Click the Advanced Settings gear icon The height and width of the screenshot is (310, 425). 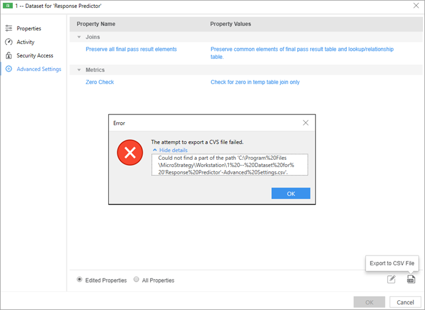pyautogui.click(x=8, y=69)
